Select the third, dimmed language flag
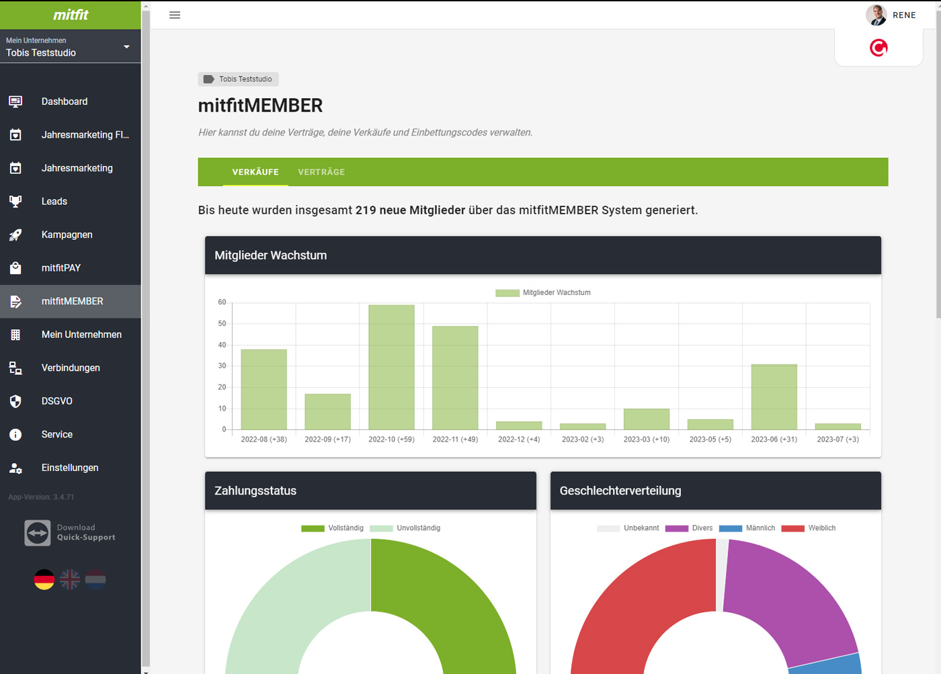Viewport: 941px width, 674px height. click(95, 579)
